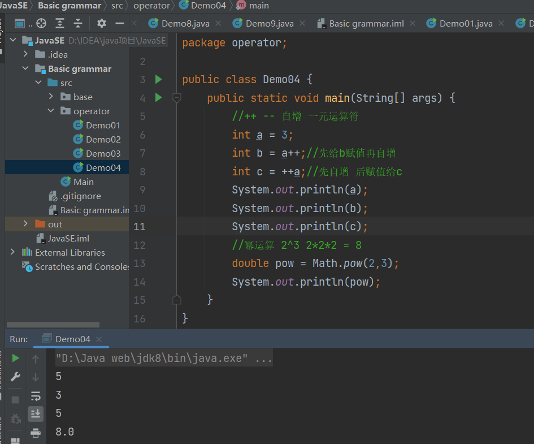Print the console output via printer icon
Screen dimensions: 534x444
[x=36, y=433]
